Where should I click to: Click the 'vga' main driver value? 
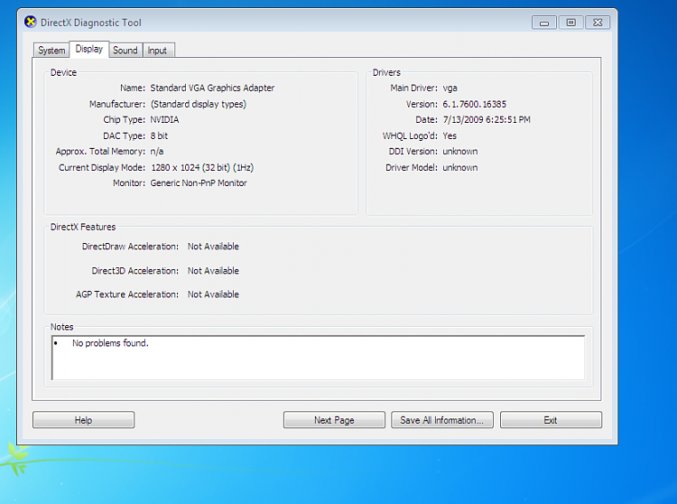[450, 89]
